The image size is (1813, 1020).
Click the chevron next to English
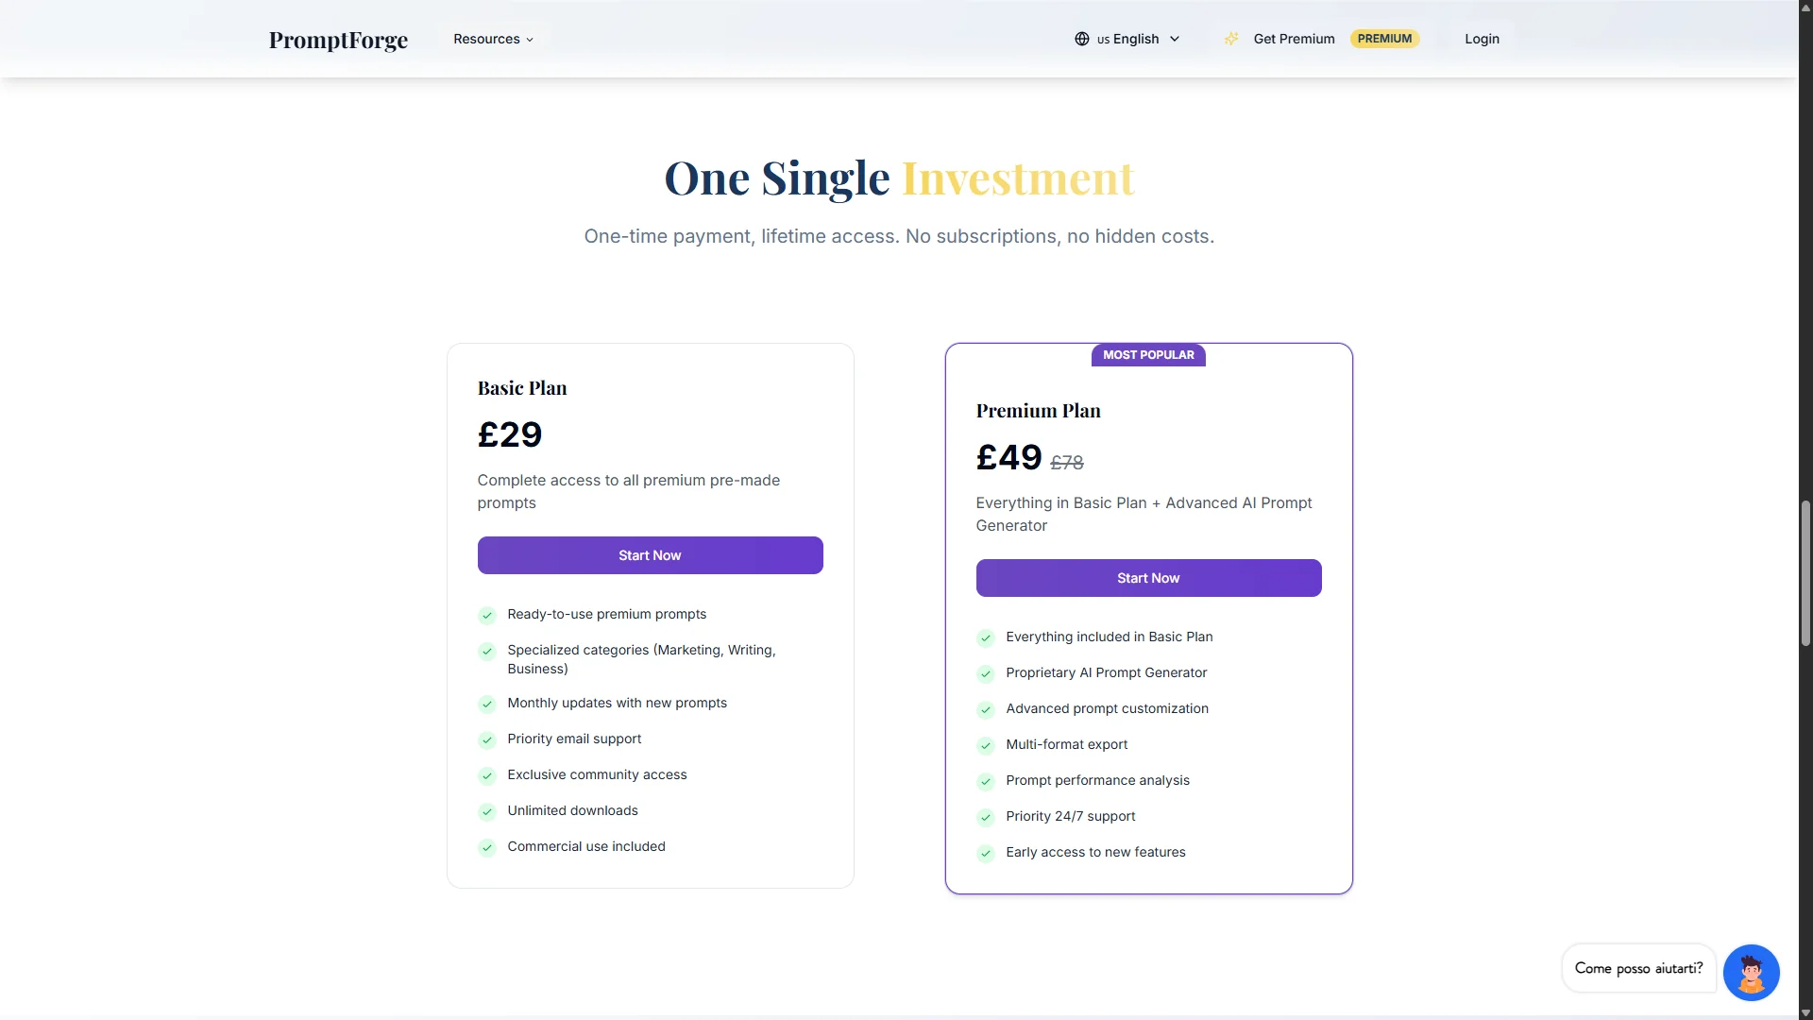point(1175,39)
